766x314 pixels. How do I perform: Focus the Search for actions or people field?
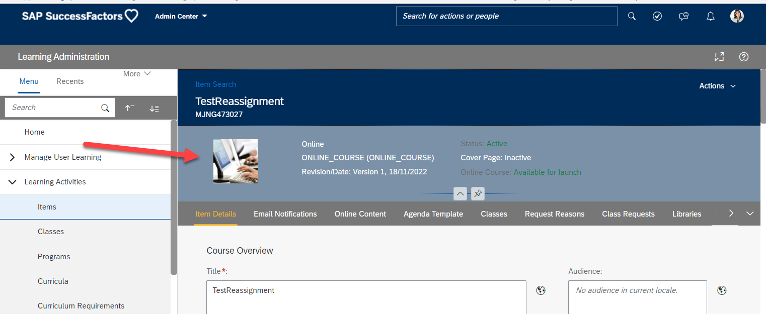(506, 16)
